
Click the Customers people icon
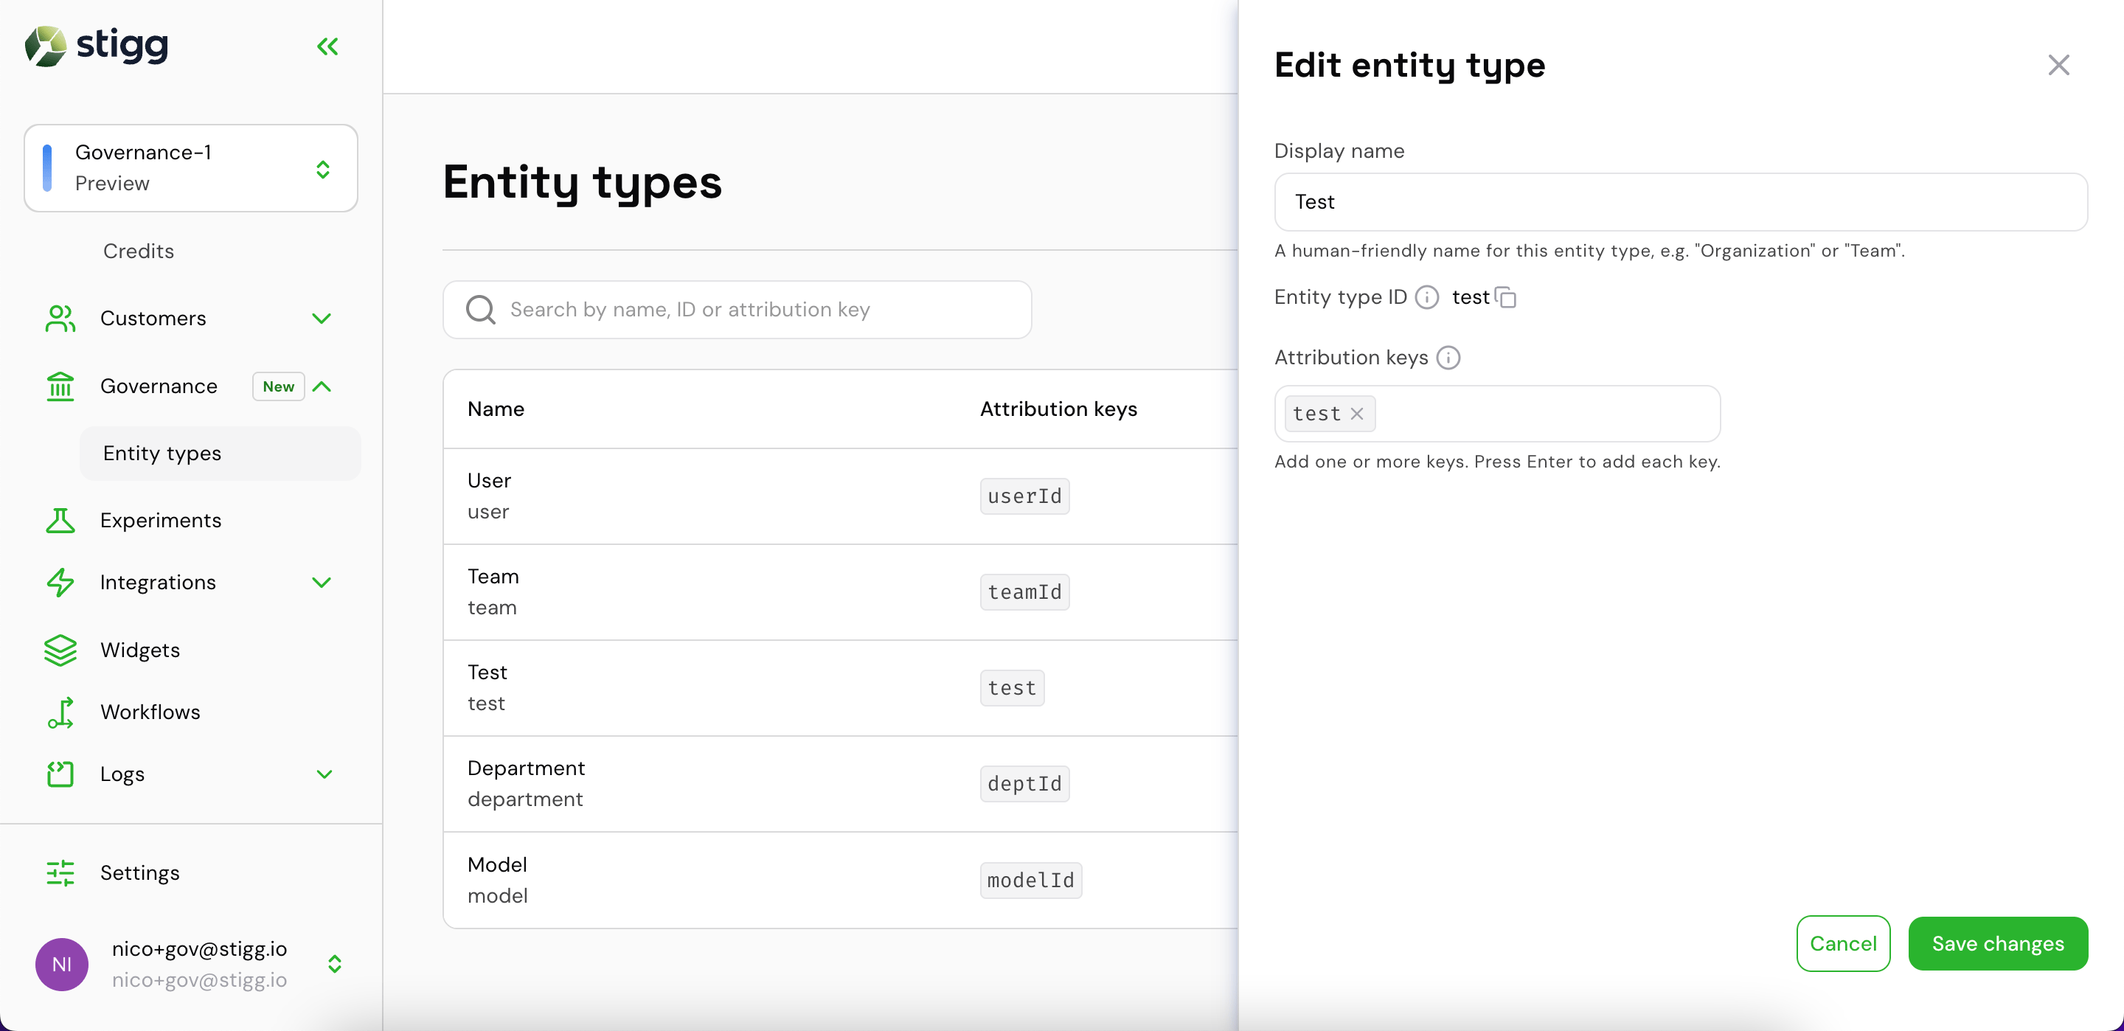coord(60,319)
